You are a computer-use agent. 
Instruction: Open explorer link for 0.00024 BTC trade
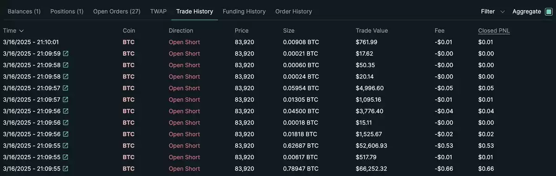pyautogui.click(x=66, y=77)
